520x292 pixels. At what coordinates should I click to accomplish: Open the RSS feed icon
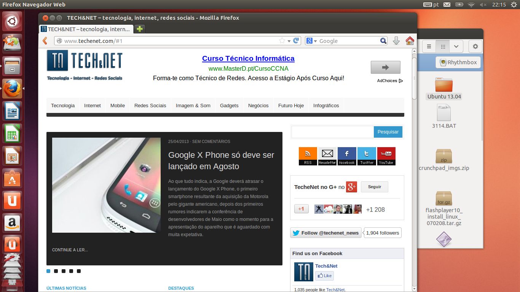point(308,156)
